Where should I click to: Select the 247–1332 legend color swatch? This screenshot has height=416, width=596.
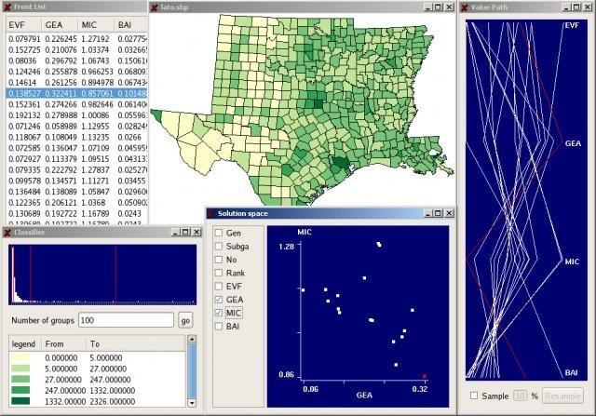[20, 390]
